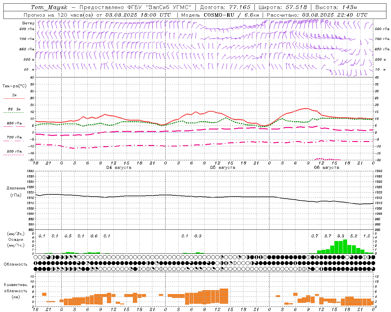Click the Td 2м dew point legend entry

coord(14,109)
